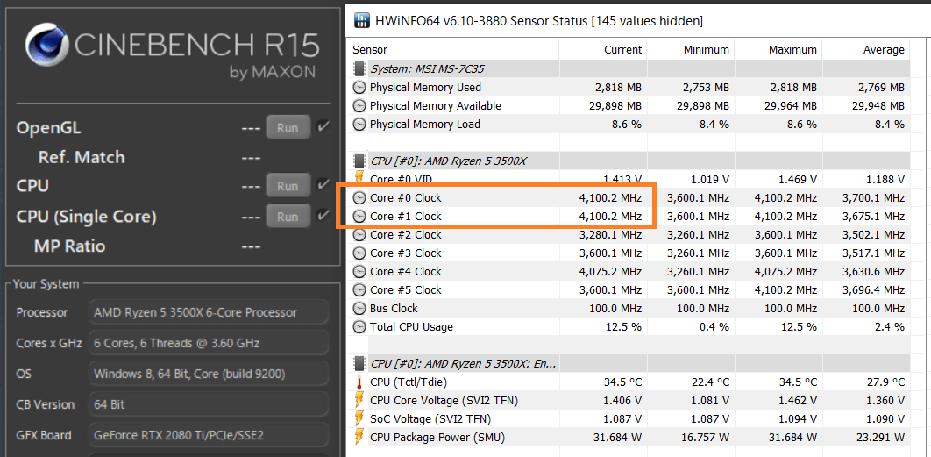This screenshot has width=931, height=457.
Task: Select the System: MSI MS-7C35 section header
Action: 427,69
